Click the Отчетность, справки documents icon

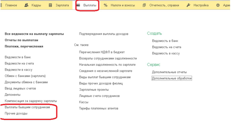point(144,5)
